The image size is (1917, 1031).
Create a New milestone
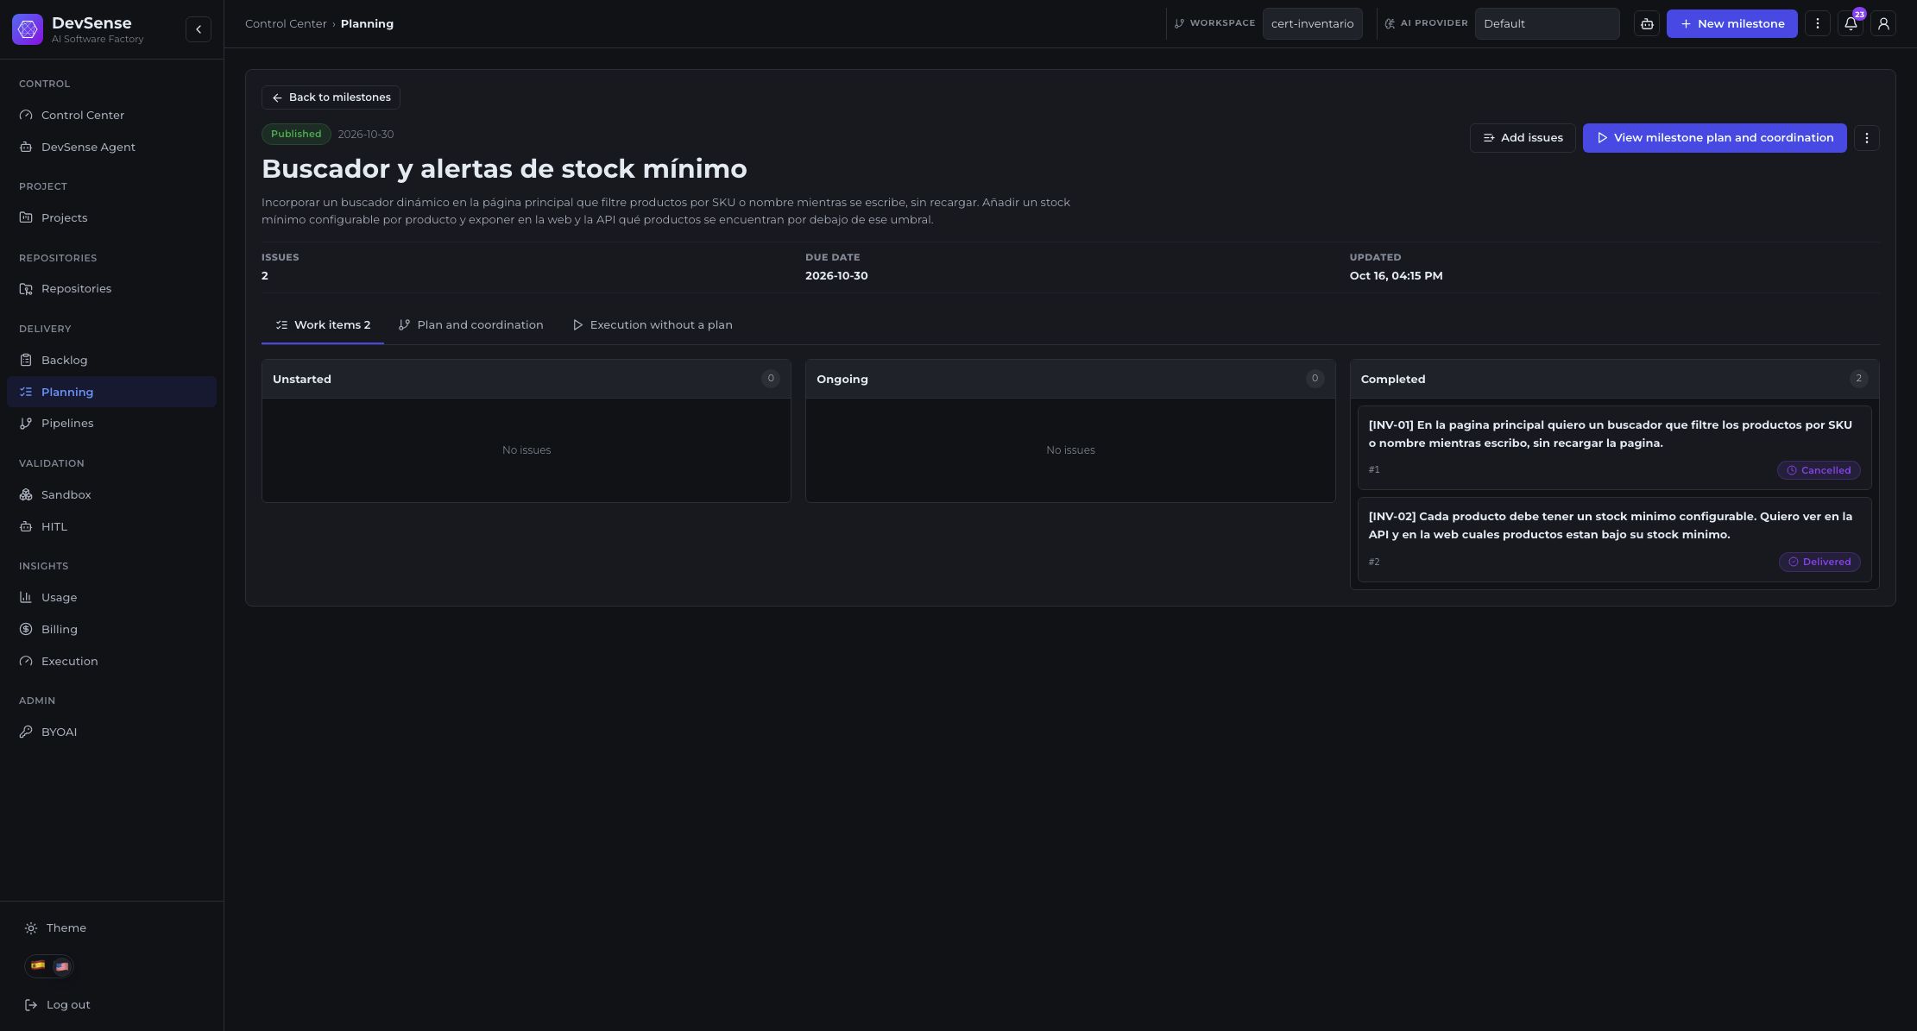[x=1731, y=24]
